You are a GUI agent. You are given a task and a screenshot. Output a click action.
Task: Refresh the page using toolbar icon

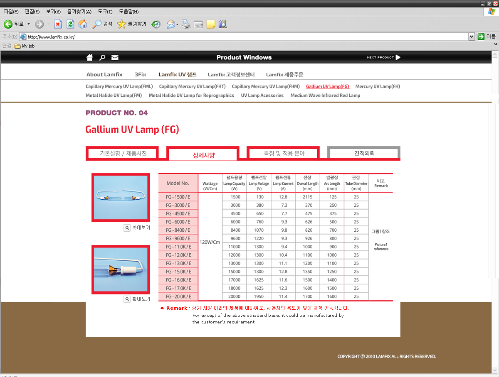coord(70,24)
